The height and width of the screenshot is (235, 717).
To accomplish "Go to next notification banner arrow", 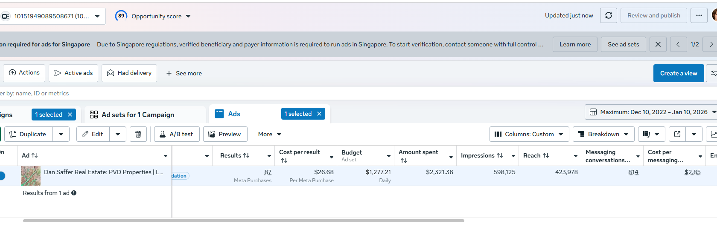I will tap(711, 44).
